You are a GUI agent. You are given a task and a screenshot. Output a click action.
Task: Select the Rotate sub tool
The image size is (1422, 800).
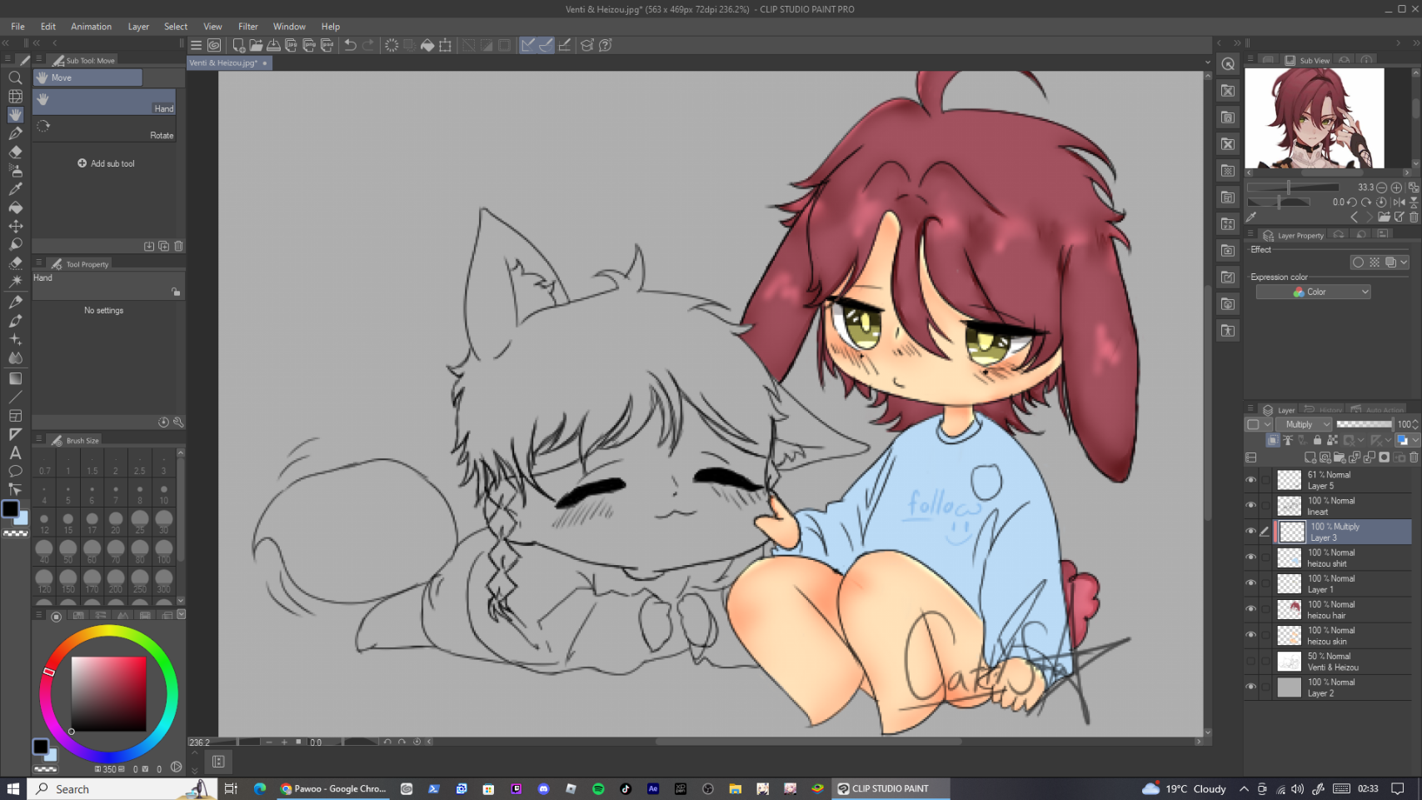click(x=105, y=127)
